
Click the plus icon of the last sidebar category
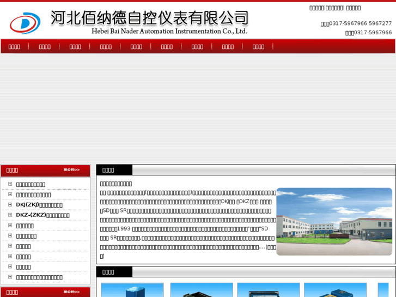pos(10,277)
